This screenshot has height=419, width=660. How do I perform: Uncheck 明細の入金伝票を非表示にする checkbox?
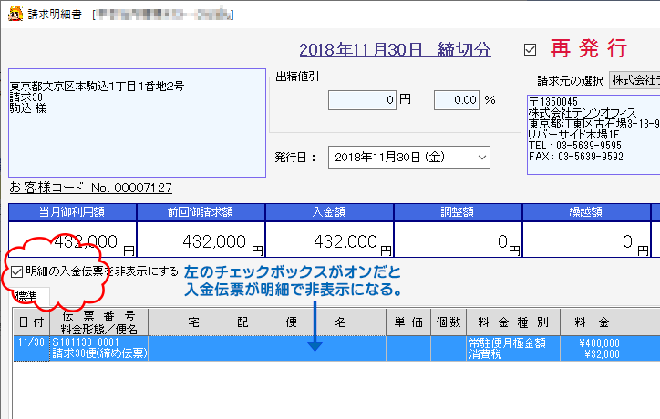click(x=18, y=271)
